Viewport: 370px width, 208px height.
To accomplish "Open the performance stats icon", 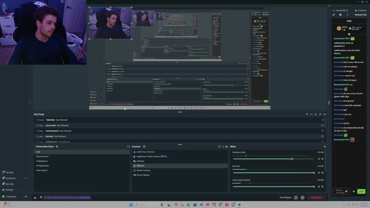I will (x=35, y=198).
